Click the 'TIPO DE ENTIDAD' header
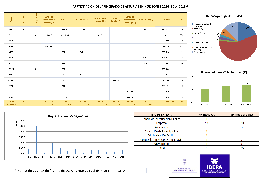Image resolution: width=261 pixels, height=185 pixels. point(161,115)
